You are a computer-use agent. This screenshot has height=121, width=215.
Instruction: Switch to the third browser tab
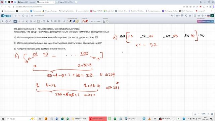[64, 2]
